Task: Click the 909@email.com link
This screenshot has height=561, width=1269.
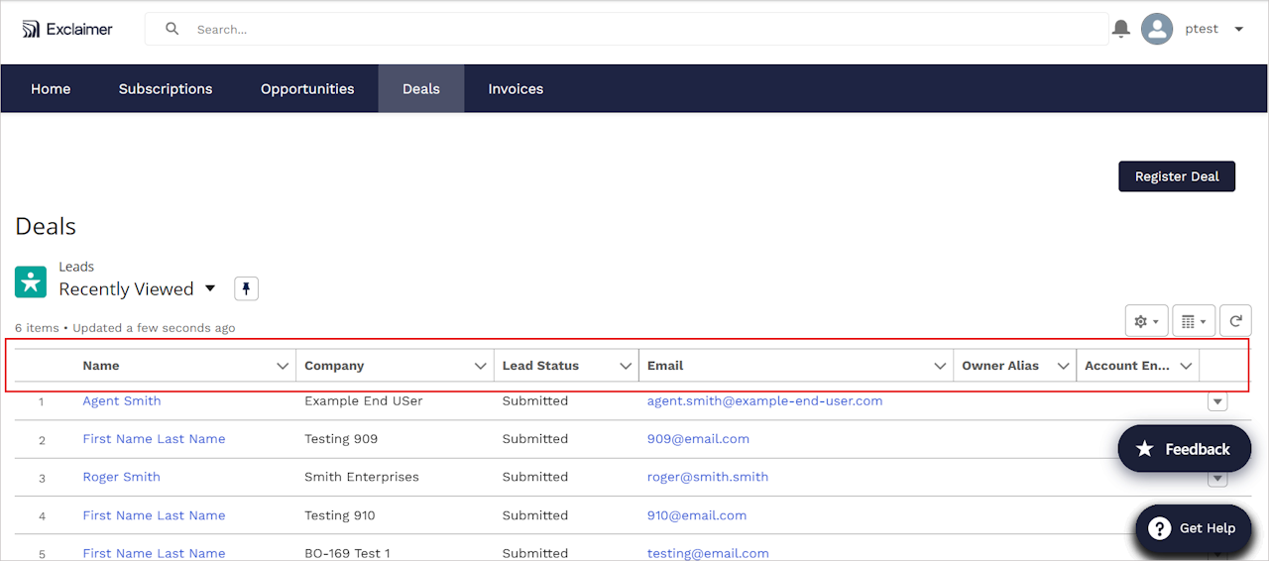Action: point(698,439)
